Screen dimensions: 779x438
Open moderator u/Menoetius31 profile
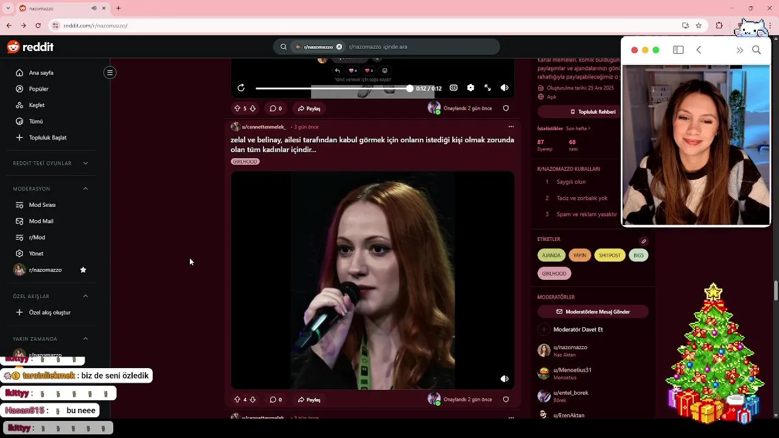coord(573,370)
